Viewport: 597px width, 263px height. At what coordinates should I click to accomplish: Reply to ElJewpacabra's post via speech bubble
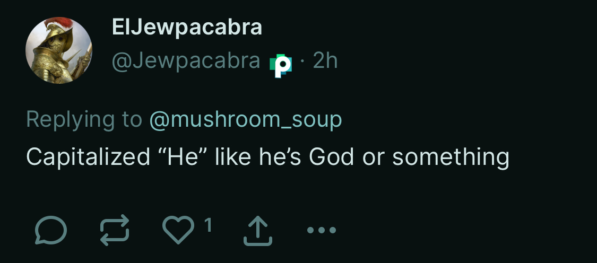51,231
